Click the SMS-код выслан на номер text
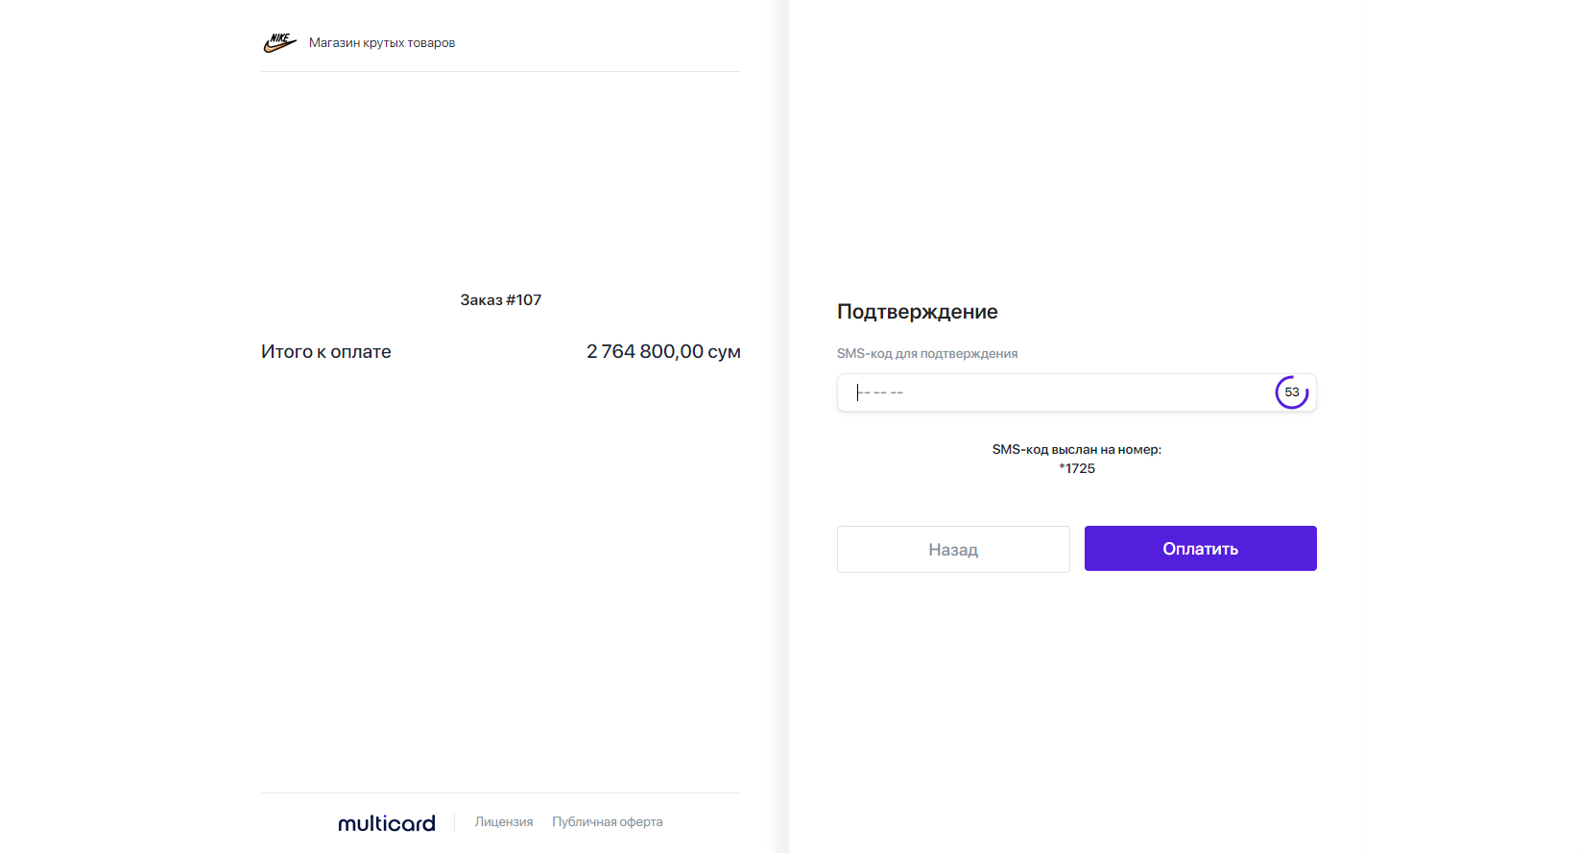The image size is (1579, 853). coord(1076,449)
